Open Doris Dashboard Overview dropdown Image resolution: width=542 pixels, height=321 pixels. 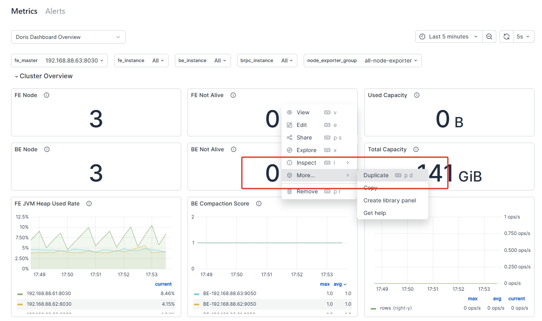[x=68, y=37]
